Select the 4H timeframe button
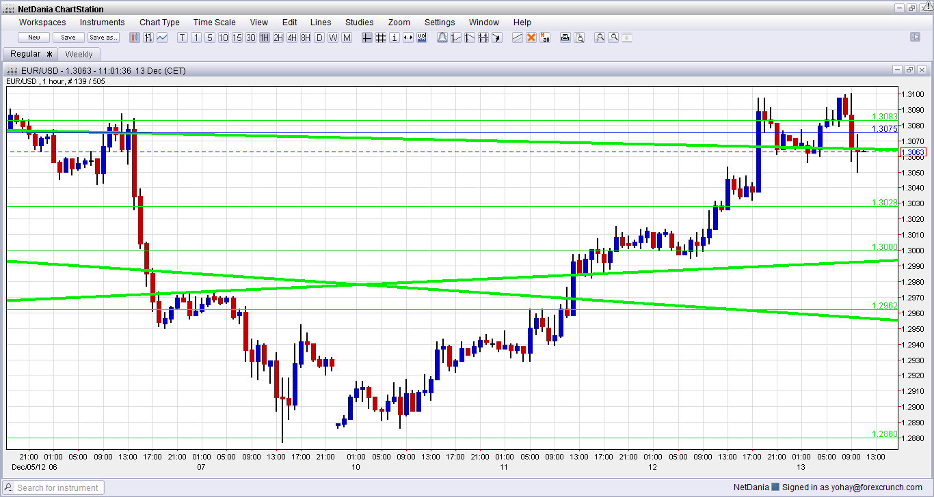 coord(292,38)
